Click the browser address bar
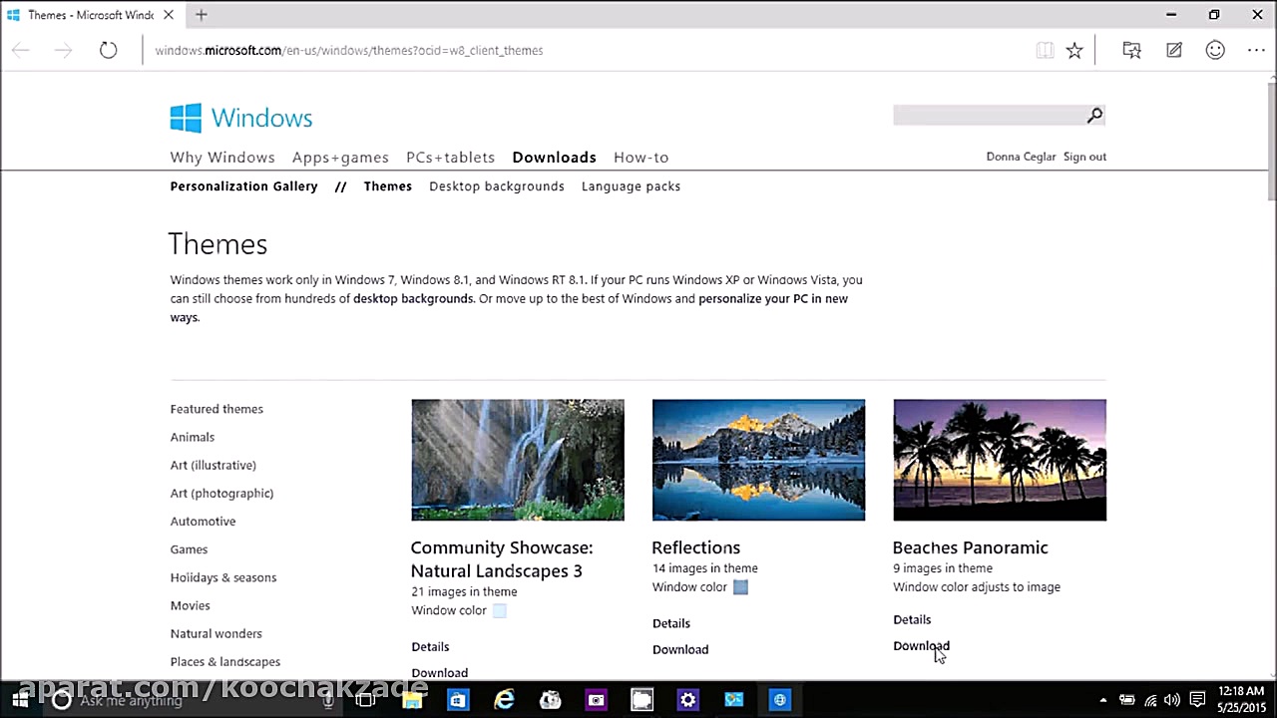 click(589, 50)
